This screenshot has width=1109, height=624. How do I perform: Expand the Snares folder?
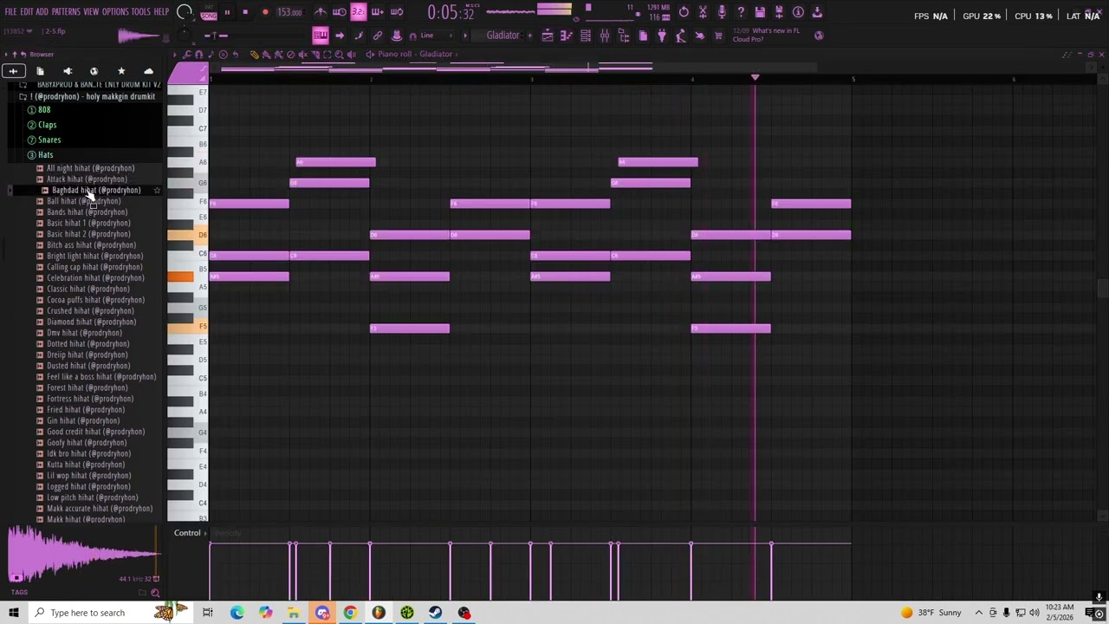[x=49, y=140]
